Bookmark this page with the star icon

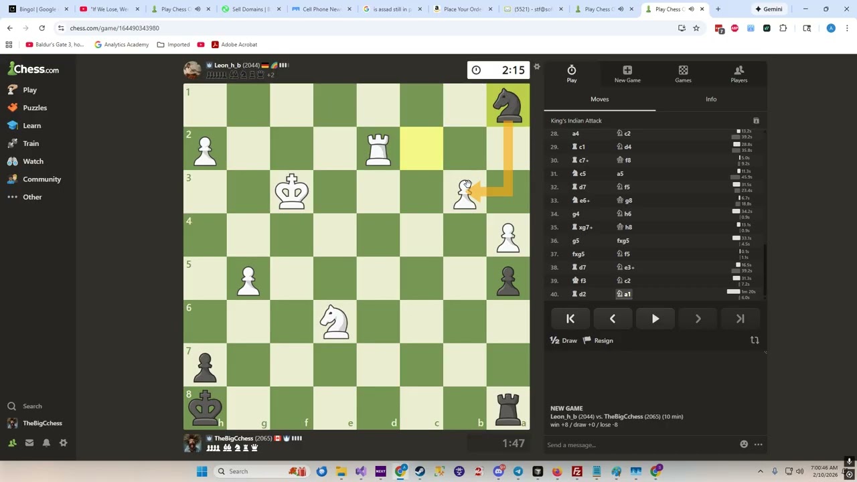point(696,28)
